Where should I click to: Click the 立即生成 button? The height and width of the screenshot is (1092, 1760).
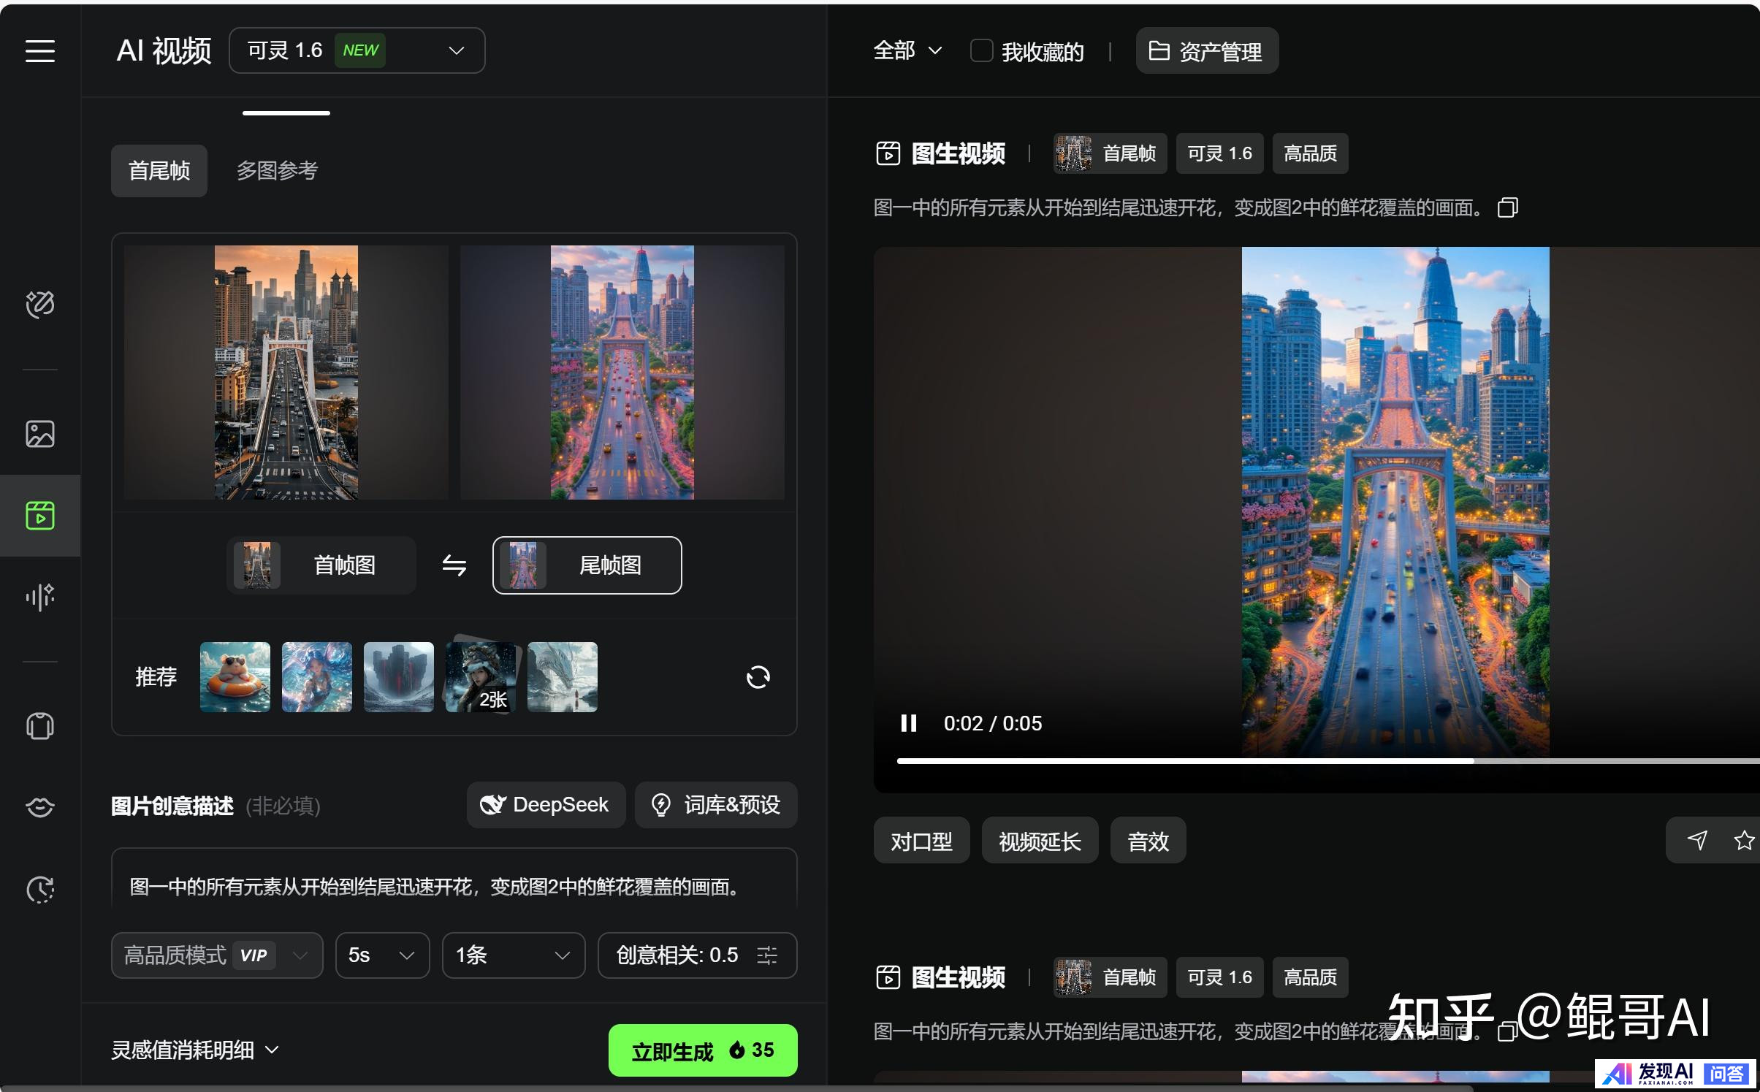[702, 1050]
